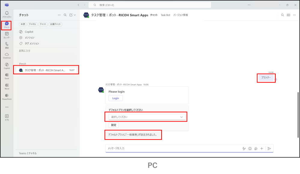The image size is (300, 174).
Task: Go back with the title bar arrow
Action: (x=78, y=5)
